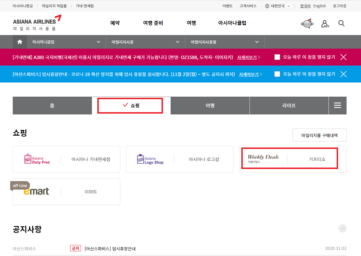Open the hamburger menu beside 라이프 tab
Viewport: 361px width, 256px height.
(x=338, y=105)
